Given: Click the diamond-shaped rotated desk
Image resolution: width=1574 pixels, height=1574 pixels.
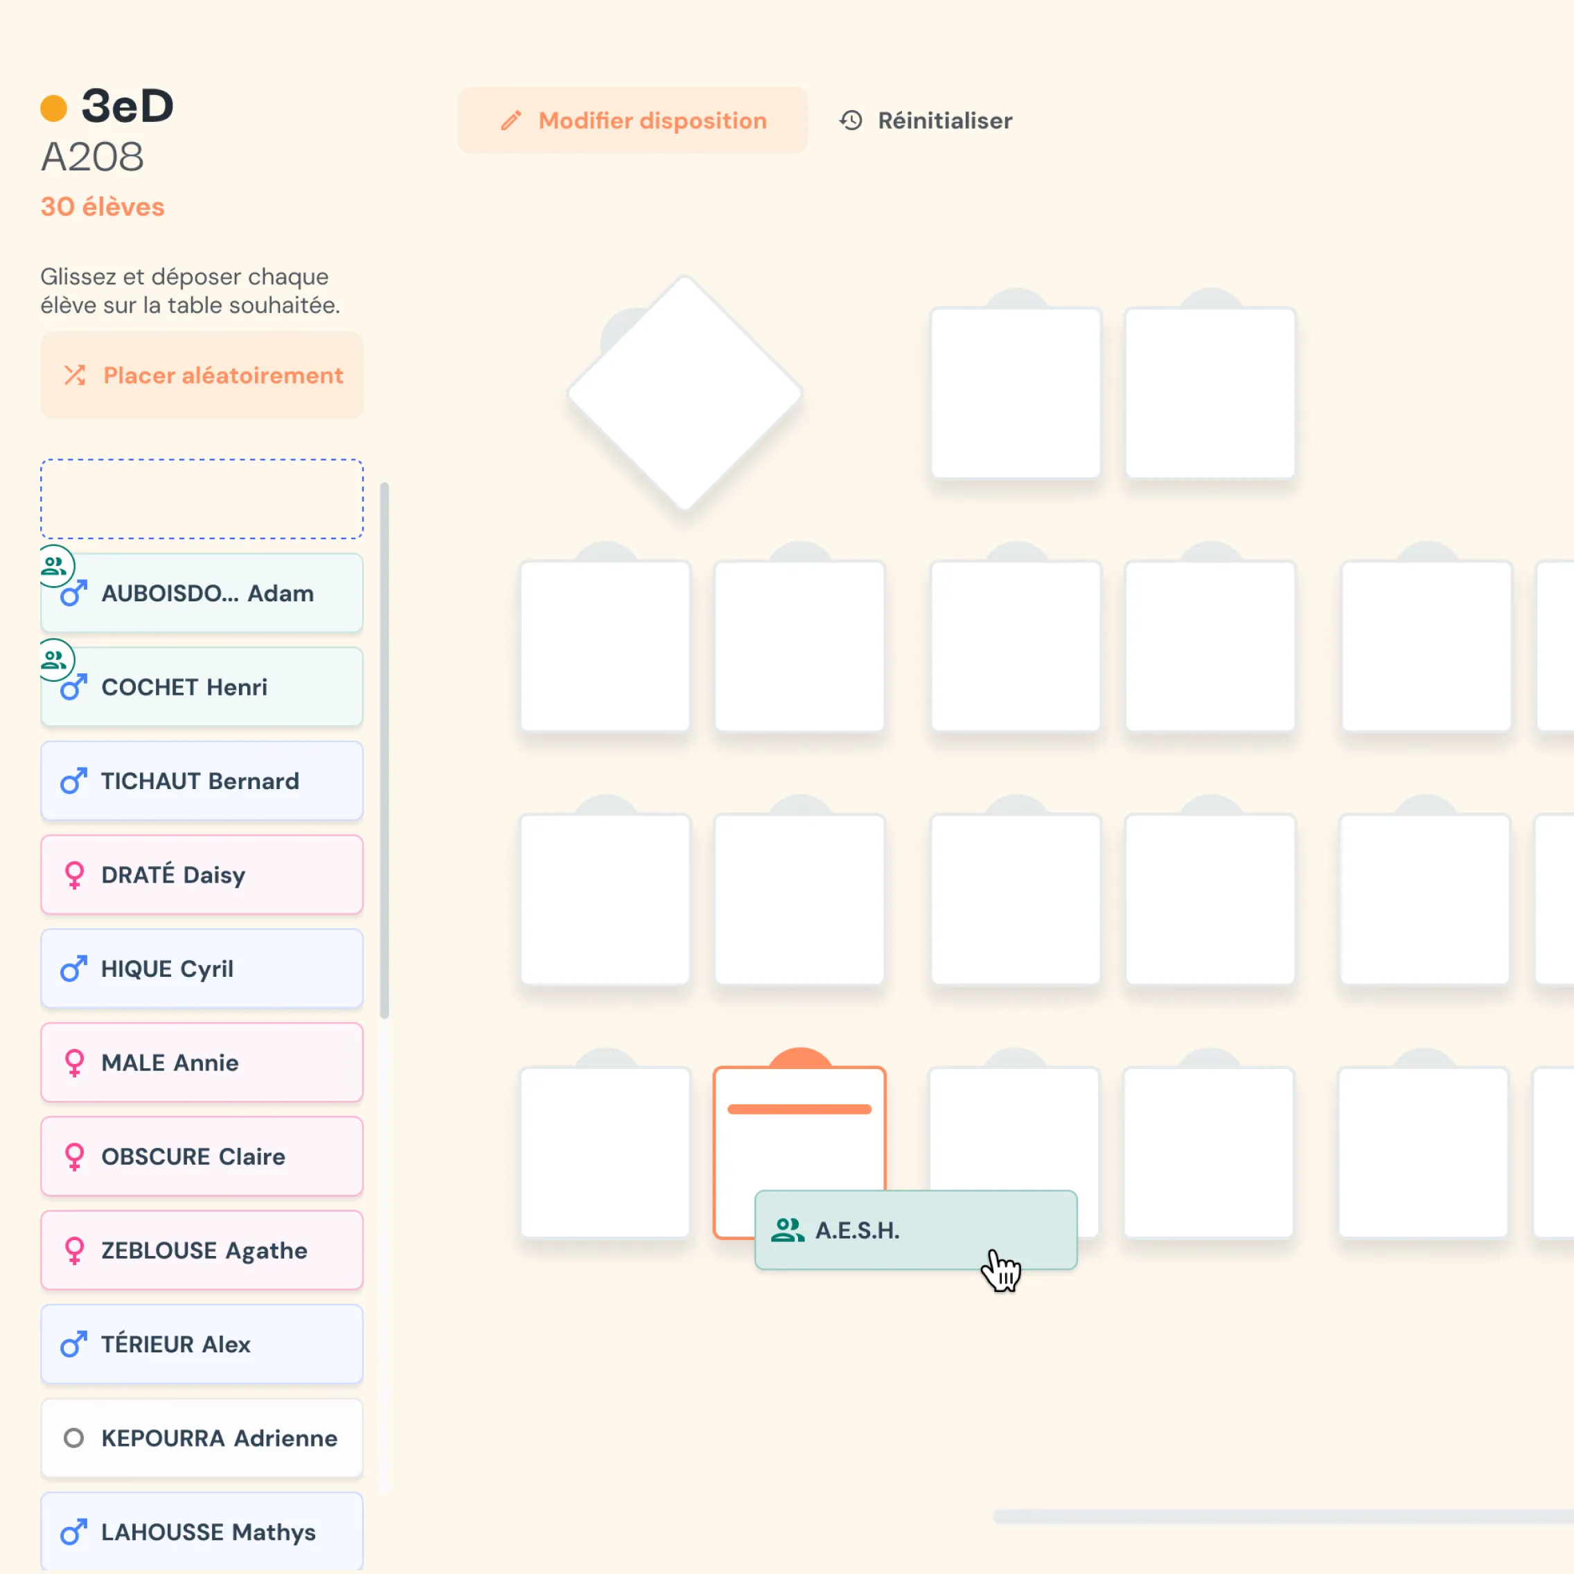Looking at the screenshot, I should tap(685, 393).
